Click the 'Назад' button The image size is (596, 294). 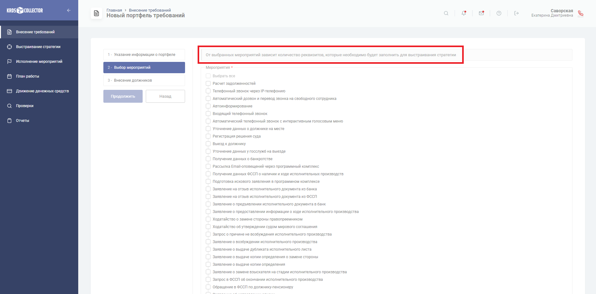tap(165, 96)
